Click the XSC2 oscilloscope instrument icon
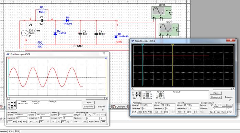The image size is (240, 133). point(169,30)
